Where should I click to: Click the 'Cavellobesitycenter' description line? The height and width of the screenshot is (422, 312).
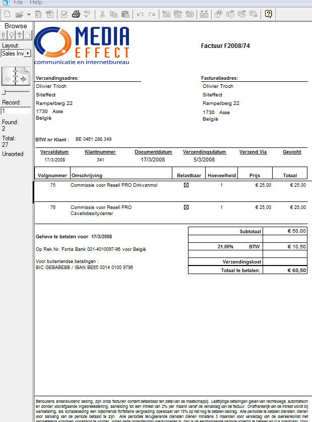pyautogui.click(x=92, y=214)
